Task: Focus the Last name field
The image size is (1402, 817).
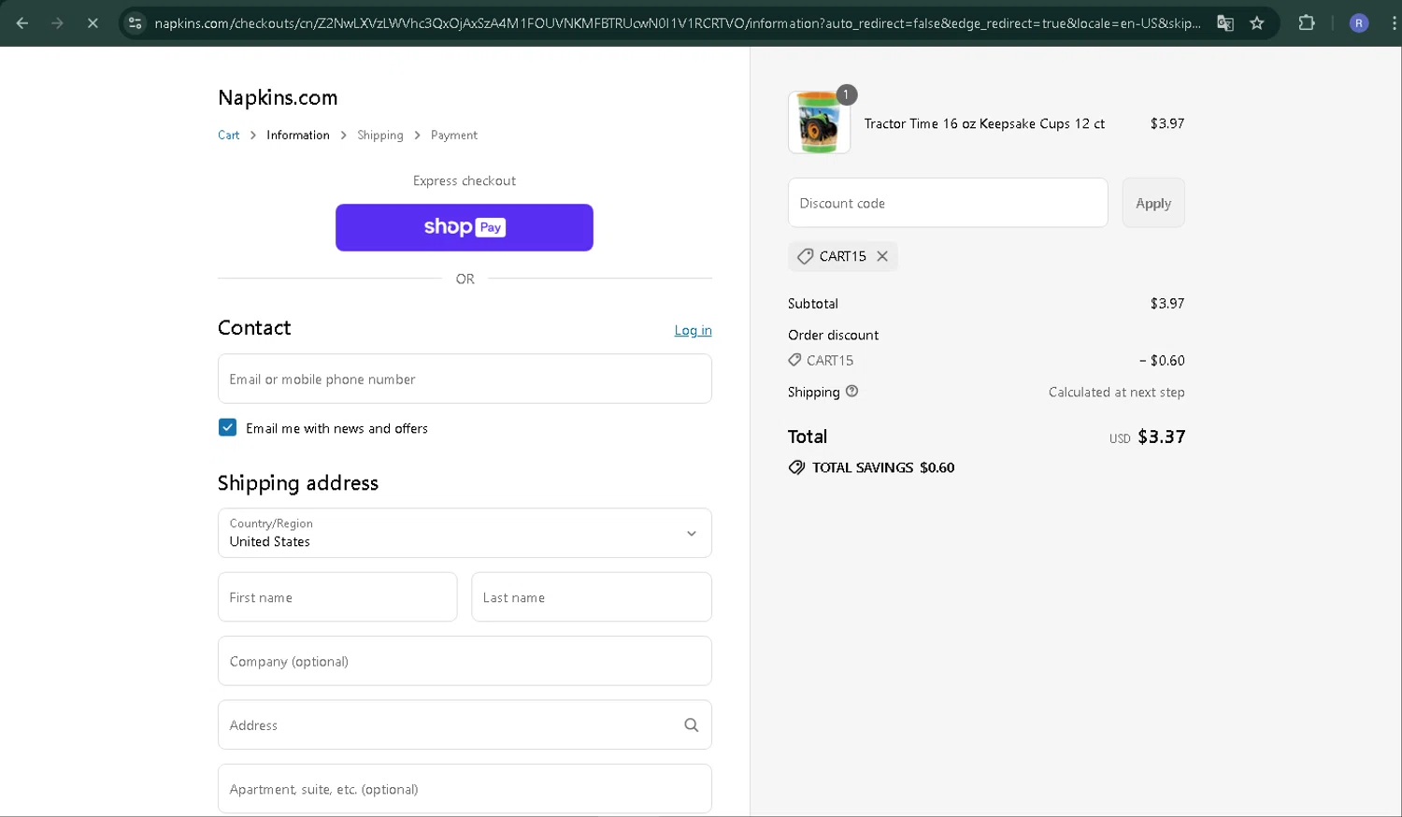Action: [592, 597]
